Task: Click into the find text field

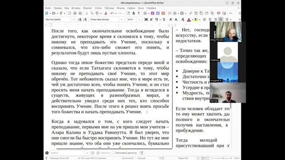Action: click(67, 153)
